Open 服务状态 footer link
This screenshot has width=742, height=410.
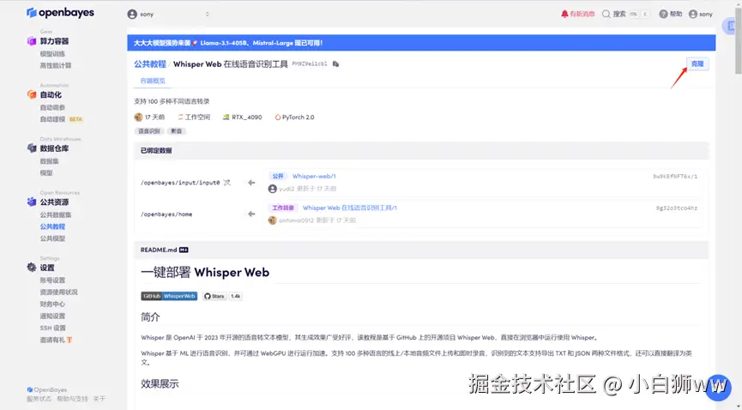(x=39, y=399)
